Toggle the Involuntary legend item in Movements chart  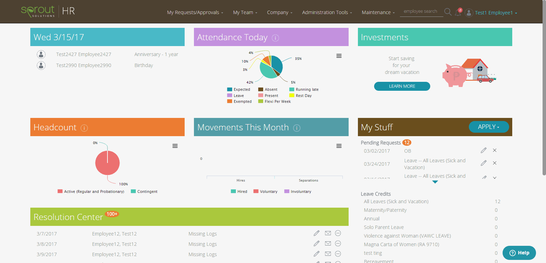298,191
